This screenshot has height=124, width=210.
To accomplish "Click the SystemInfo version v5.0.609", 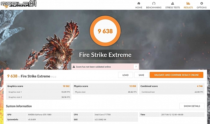I will [32, 119].
